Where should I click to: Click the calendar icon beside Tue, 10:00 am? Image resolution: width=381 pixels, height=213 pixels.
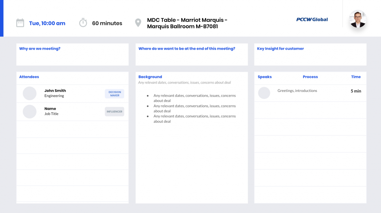20,23
